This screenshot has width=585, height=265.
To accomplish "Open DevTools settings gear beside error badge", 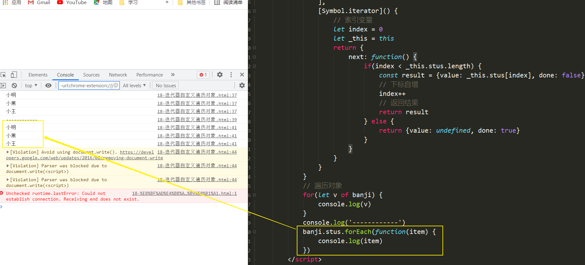I will 220,75.
